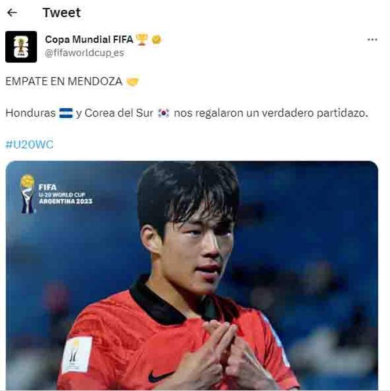Click the gold verified badge
390x391 pixels.
tap(156, 39)
